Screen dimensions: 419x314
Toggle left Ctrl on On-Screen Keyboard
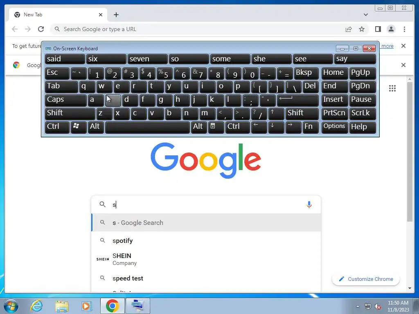[x=57, y=128]
